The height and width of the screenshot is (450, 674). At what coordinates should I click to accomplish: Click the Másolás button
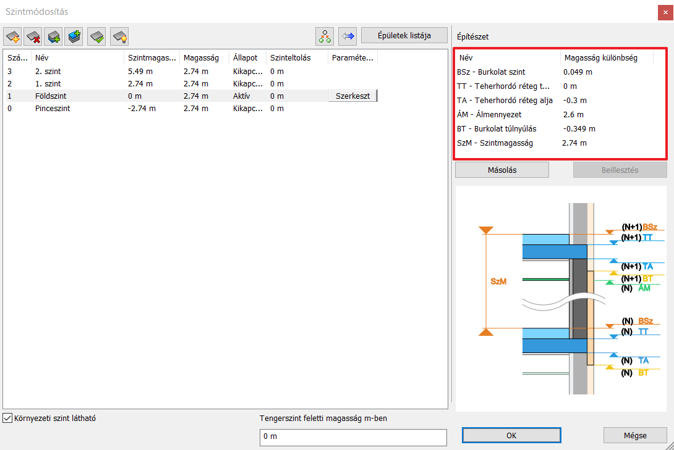pos(501,170)
